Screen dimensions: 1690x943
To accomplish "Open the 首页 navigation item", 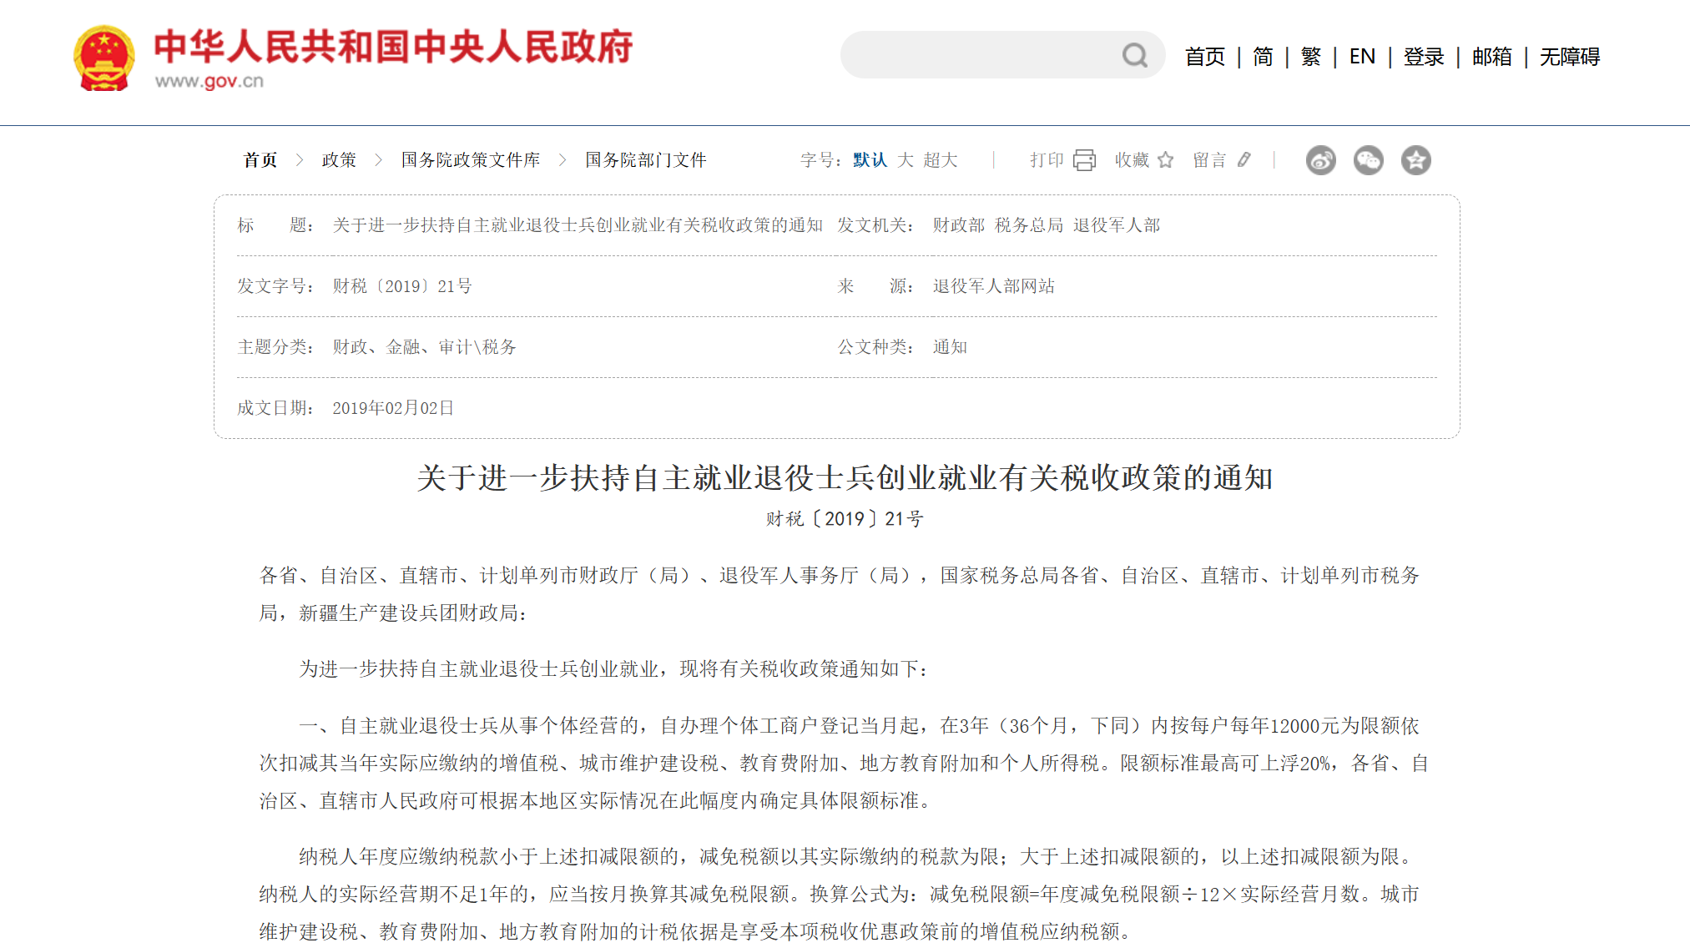I will pyautogui.click(x=1204, y=57).
